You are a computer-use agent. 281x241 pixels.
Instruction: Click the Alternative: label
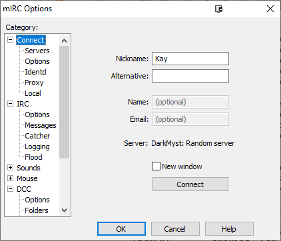(x=130, y=76)
